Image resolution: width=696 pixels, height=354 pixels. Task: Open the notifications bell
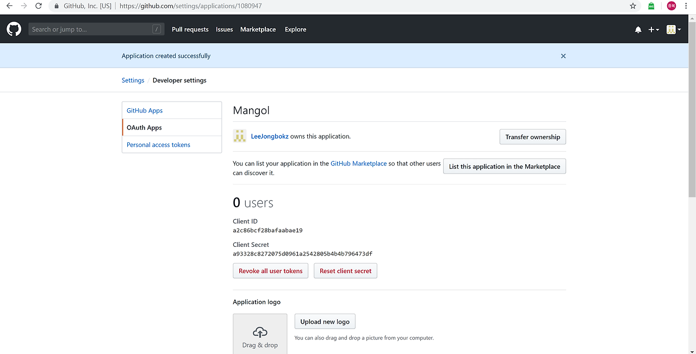(638, 30)
